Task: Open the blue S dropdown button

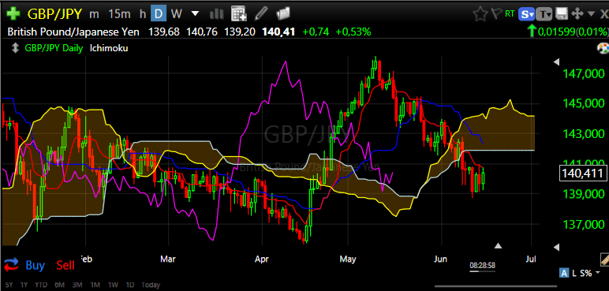Action: click(x=528, y=14)
